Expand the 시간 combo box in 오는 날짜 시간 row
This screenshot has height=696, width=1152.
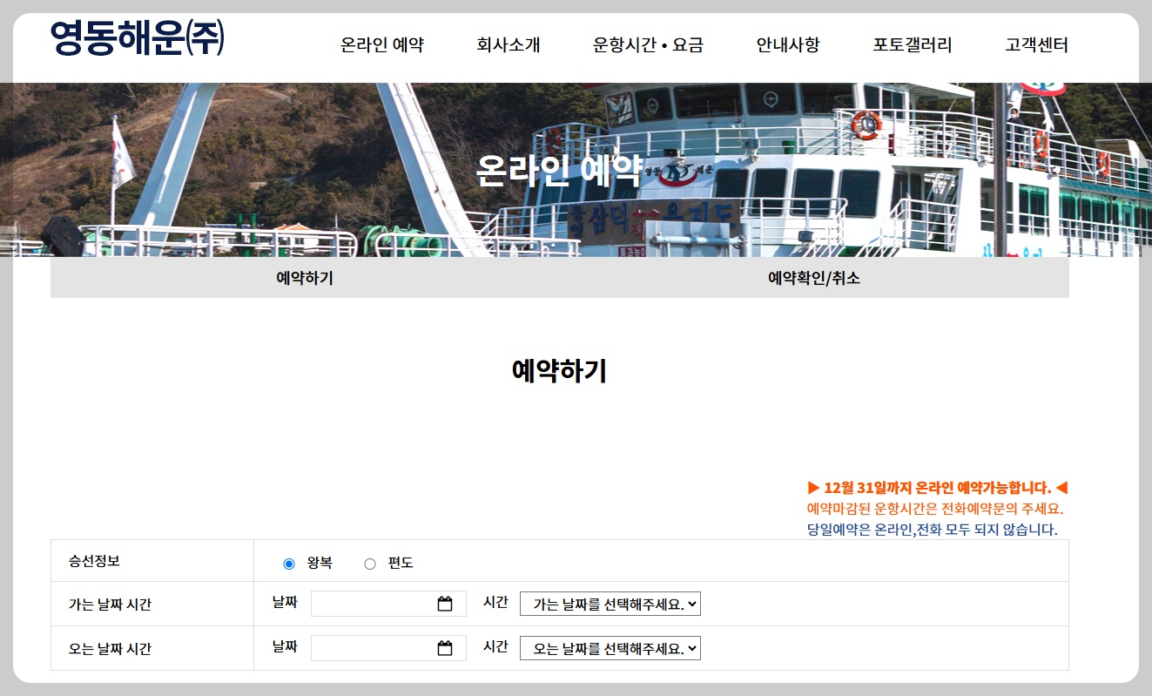click(610, 647)
